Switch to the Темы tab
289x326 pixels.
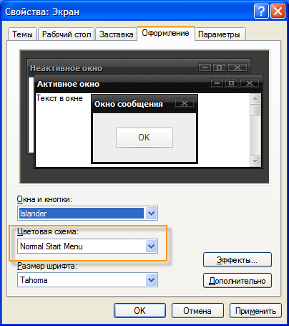tap(22, 34)
